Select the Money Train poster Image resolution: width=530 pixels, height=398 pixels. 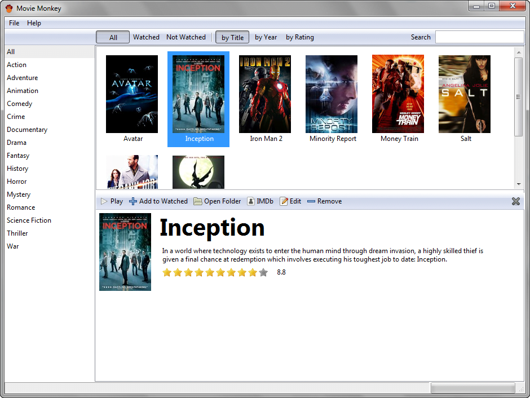pos(398,94)
